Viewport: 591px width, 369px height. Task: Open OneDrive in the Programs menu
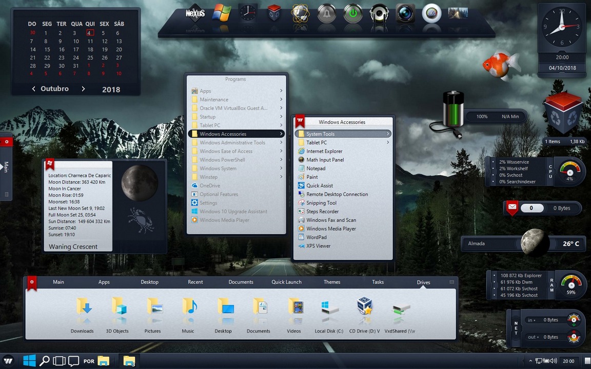click(237, 186)
